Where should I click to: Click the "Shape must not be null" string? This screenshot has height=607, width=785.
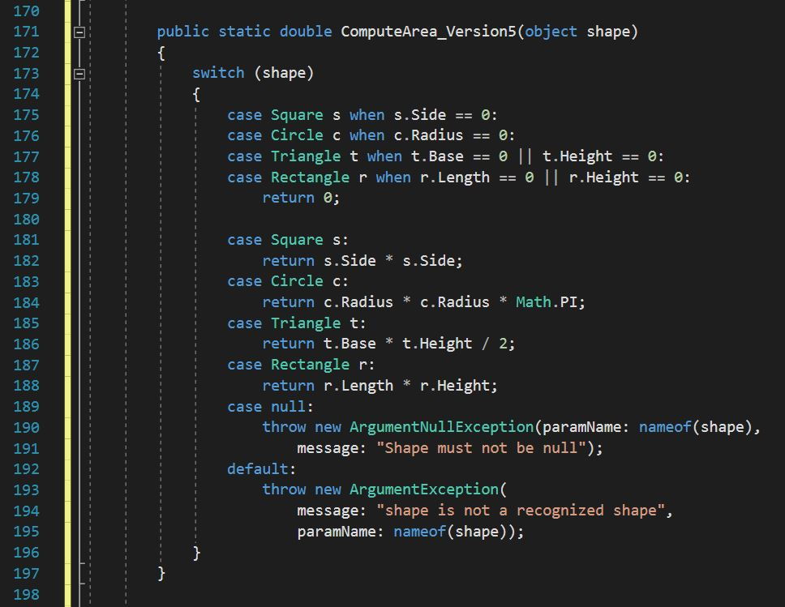[x=482, y=448]
